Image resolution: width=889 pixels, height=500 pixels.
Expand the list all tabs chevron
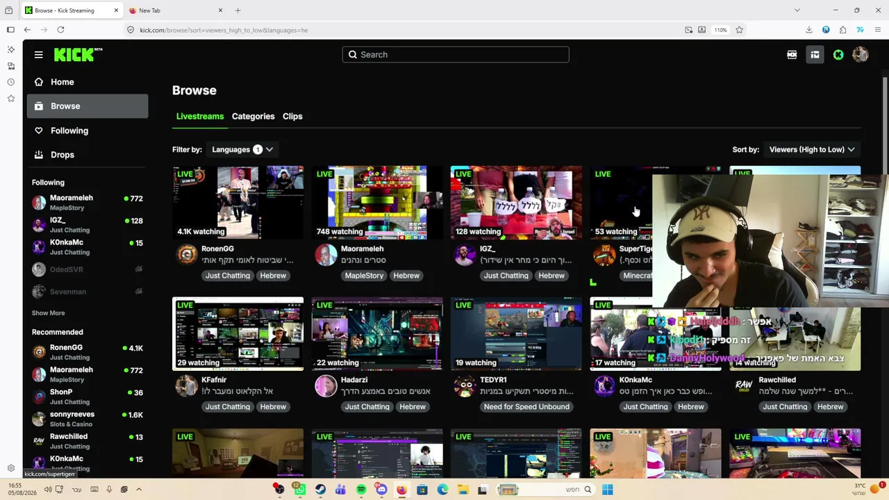click(797, 10)
